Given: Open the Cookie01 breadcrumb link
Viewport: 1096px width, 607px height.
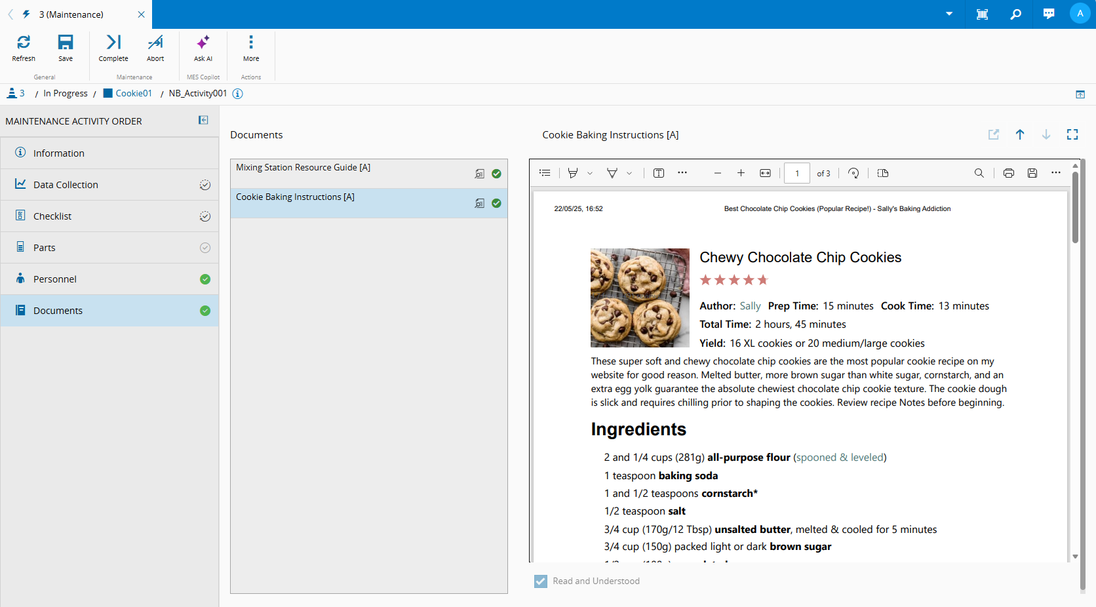Looking at the screenshot, I should click(134, 93).
